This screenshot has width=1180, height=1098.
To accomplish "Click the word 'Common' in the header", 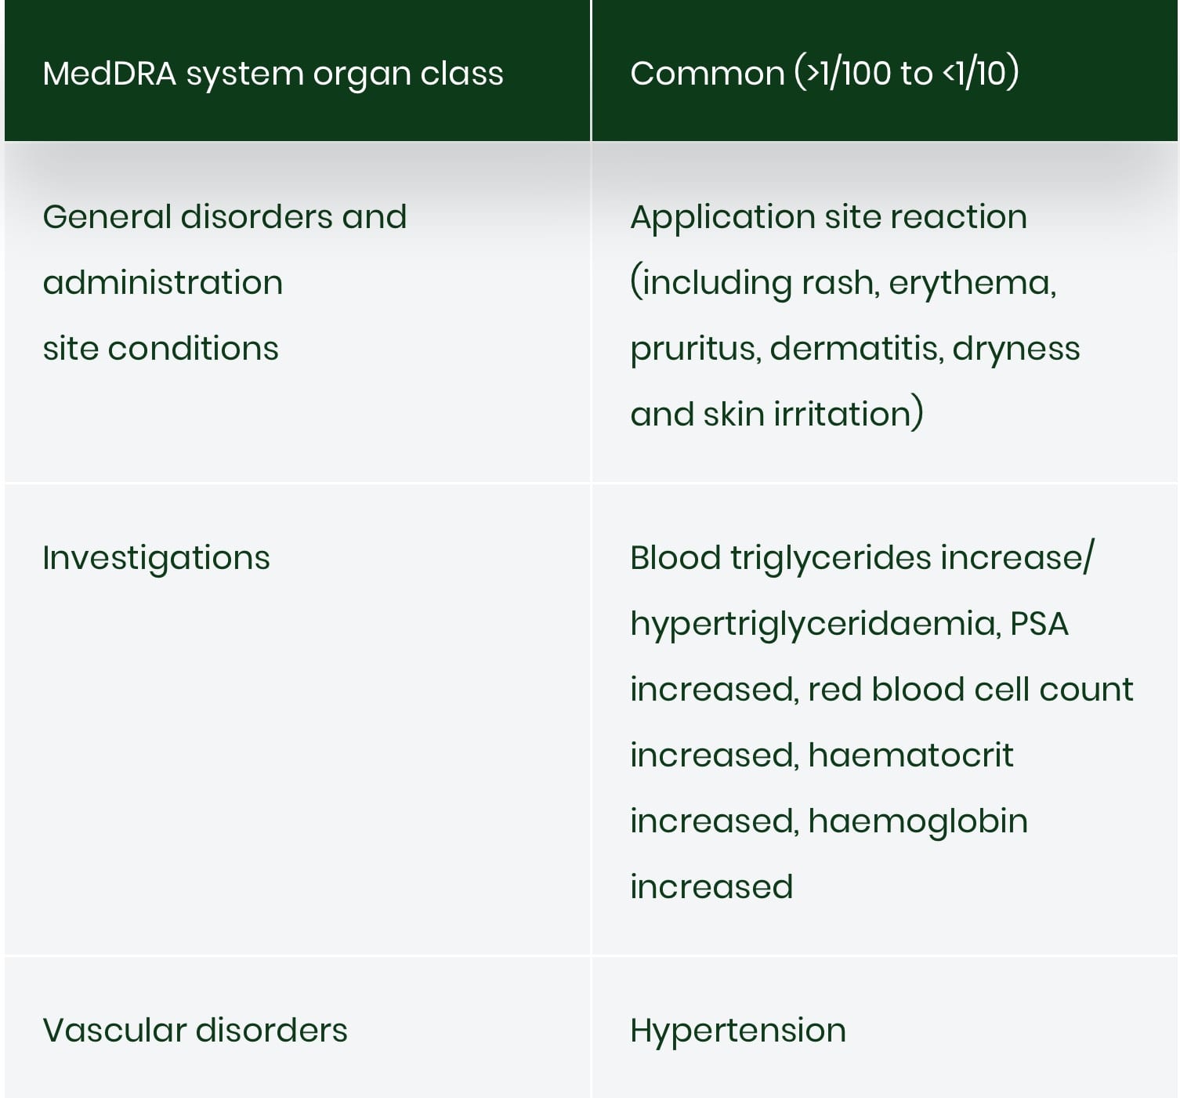I will pyautogui.click(x=707, y=74).
